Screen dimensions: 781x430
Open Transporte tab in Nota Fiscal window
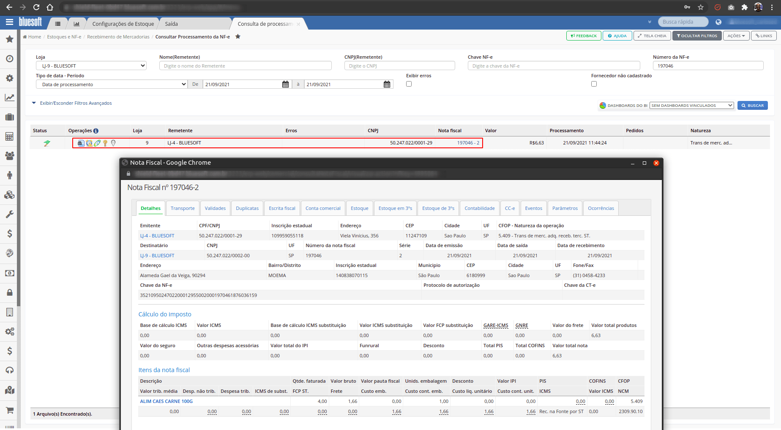183,208
